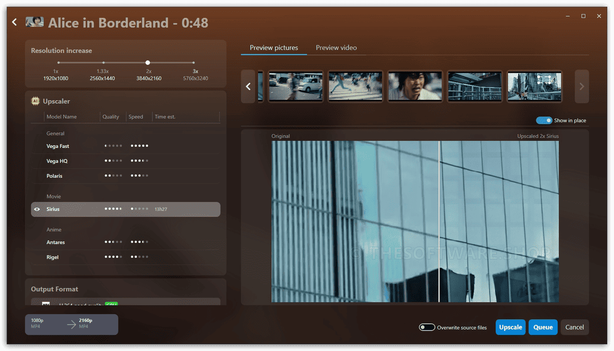This screenshot has width=614, height=351.
Task: Click the "Original" preview label
Action: click(281, 136)
